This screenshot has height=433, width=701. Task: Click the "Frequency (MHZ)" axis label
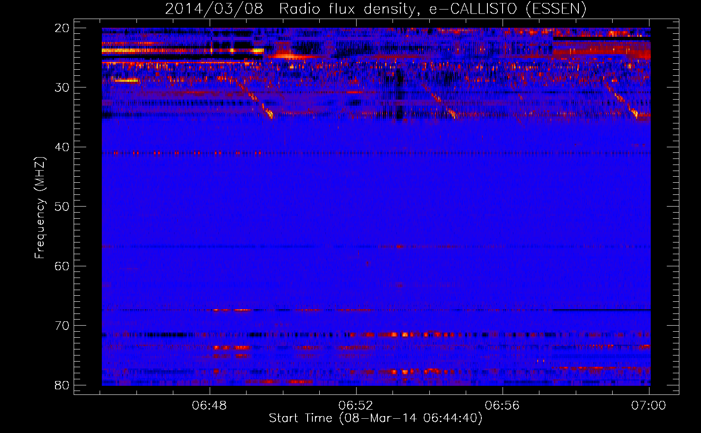point(40,208)
